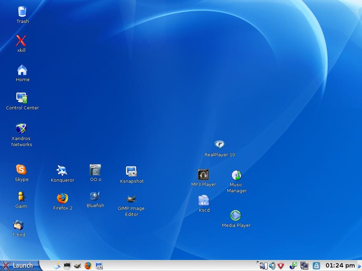Click the "Control Center" label text
362x271 pixels.
pyautogui.click(x=22, y=108)
